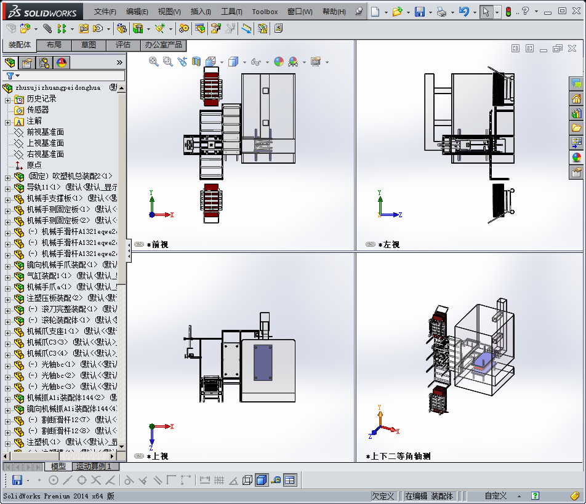Click the link-views toggle beside 上视
Screen dimensions: 586x504
click(139, 456)
